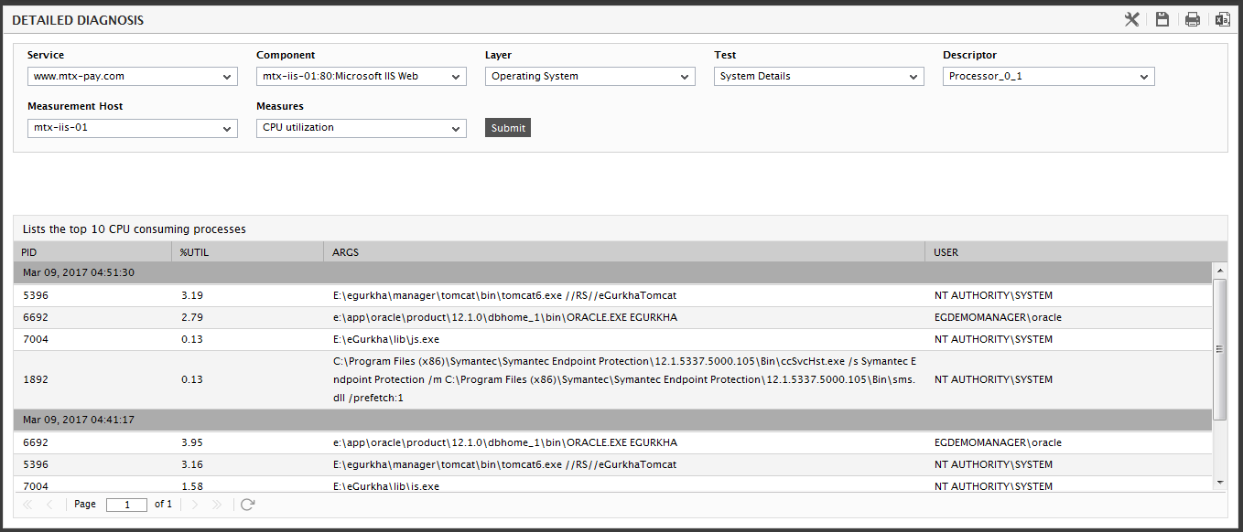The width and height of the screenshot is (1243, 532).
Task: Go to the next page of results
Action: point(194,505)
